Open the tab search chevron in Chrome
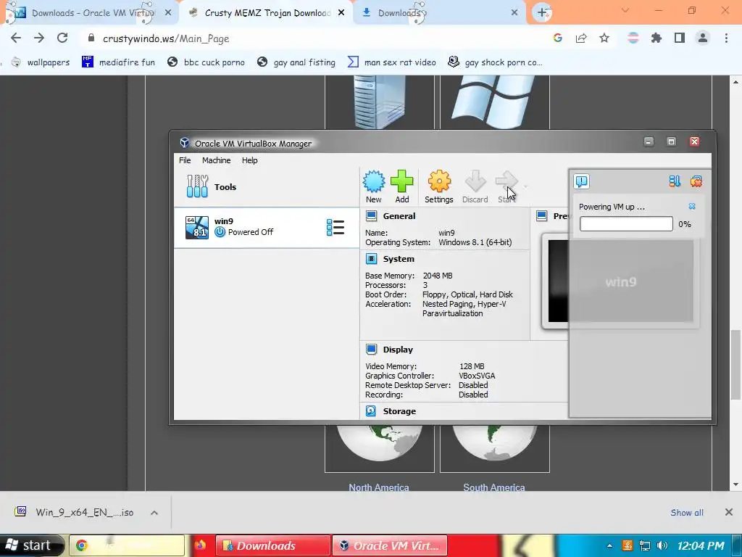Viewport: 742px width, 557px height. [625, 10]
